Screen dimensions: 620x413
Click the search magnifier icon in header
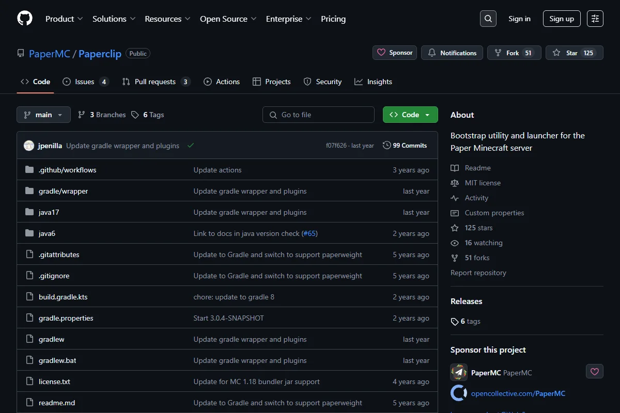(488, 19)
